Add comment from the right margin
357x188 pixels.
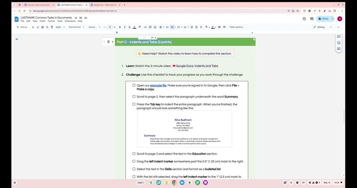[x=339, y=36]
